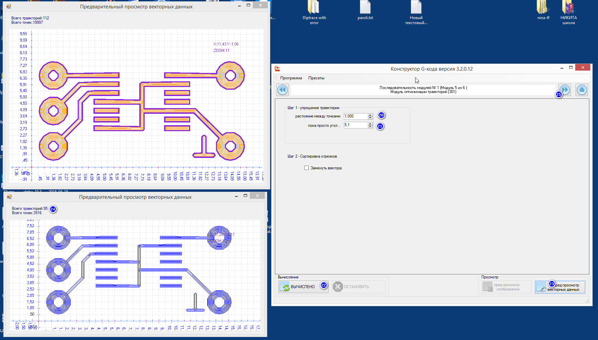Image resolution: width=598 pixels, height=340 pixels.
Task: Open the Программа menu
Action: click(291, 78)
